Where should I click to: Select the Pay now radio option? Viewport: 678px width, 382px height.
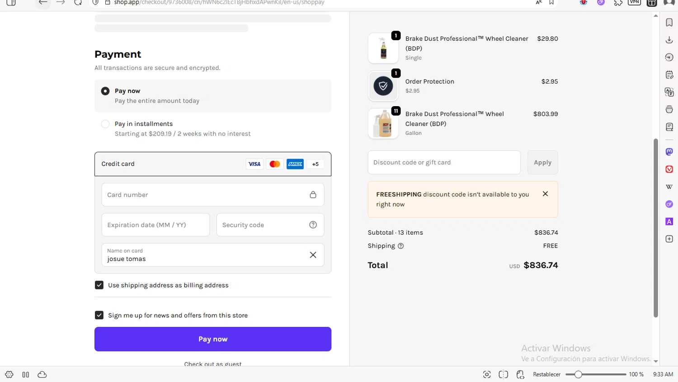105,91
